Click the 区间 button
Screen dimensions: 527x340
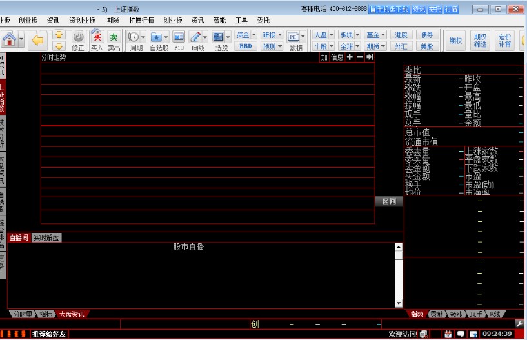389,201
